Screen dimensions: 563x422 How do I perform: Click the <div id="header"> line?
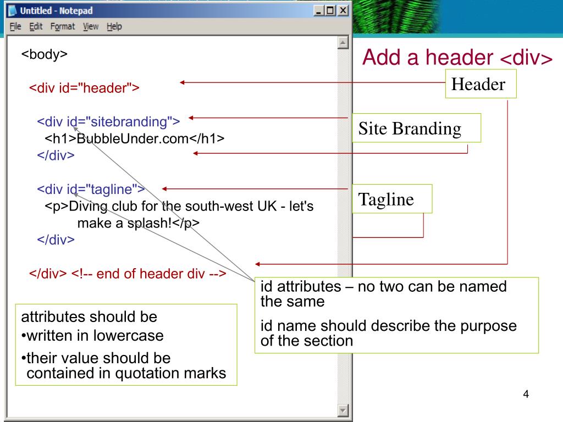[x=84, y=88]
